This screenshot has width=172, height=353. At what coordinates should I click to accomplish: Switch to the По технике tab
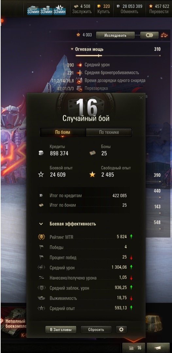click(x=109, y=132)
